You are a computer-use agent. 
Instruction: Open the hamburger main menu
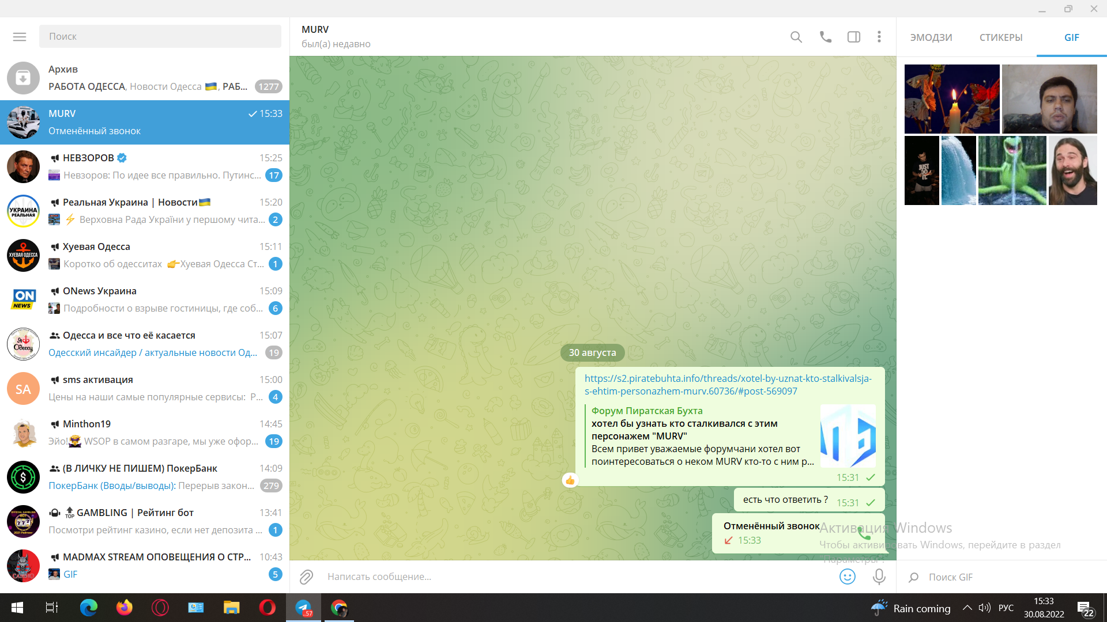20,36
